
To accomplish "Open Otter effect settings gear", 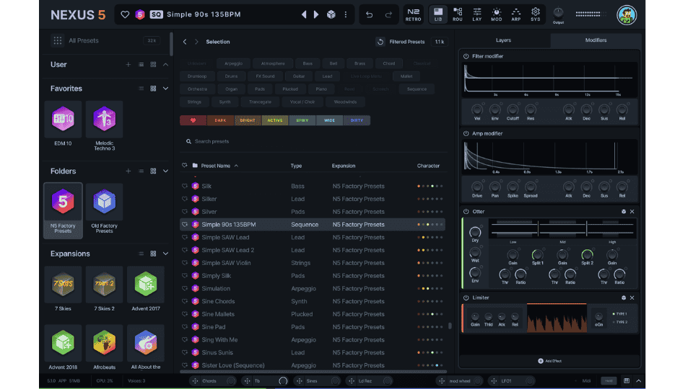I will [x=624, y=212].
